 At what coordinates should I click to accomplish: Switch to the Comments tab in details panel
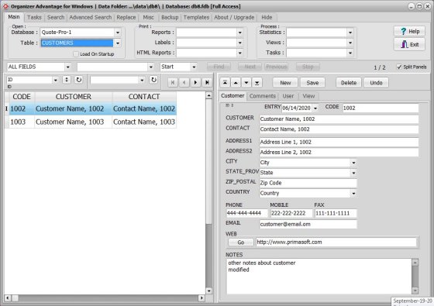click(263, 96)
